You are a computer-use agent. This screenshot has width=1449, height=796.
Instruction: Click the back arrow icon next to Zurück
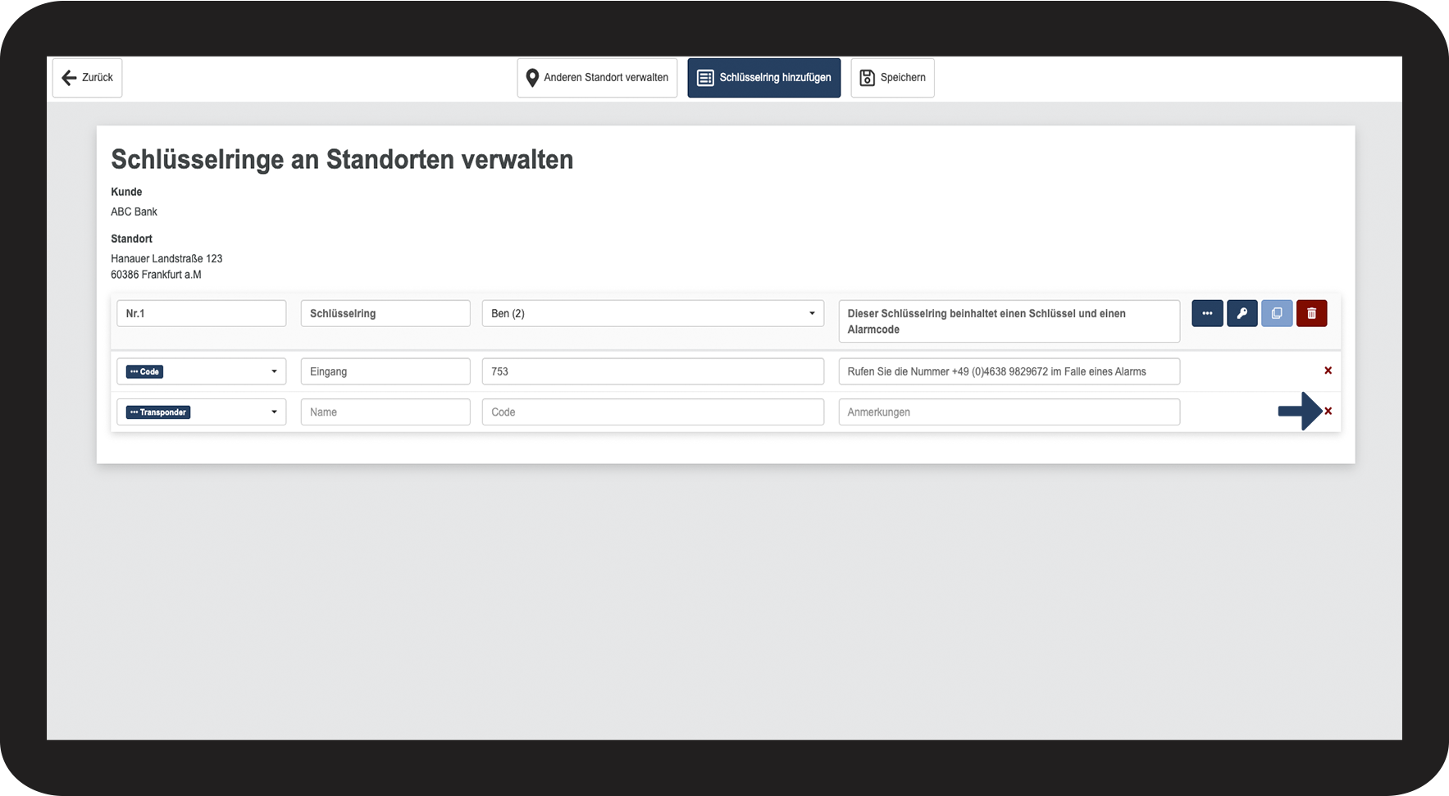[x=69, y=78]
